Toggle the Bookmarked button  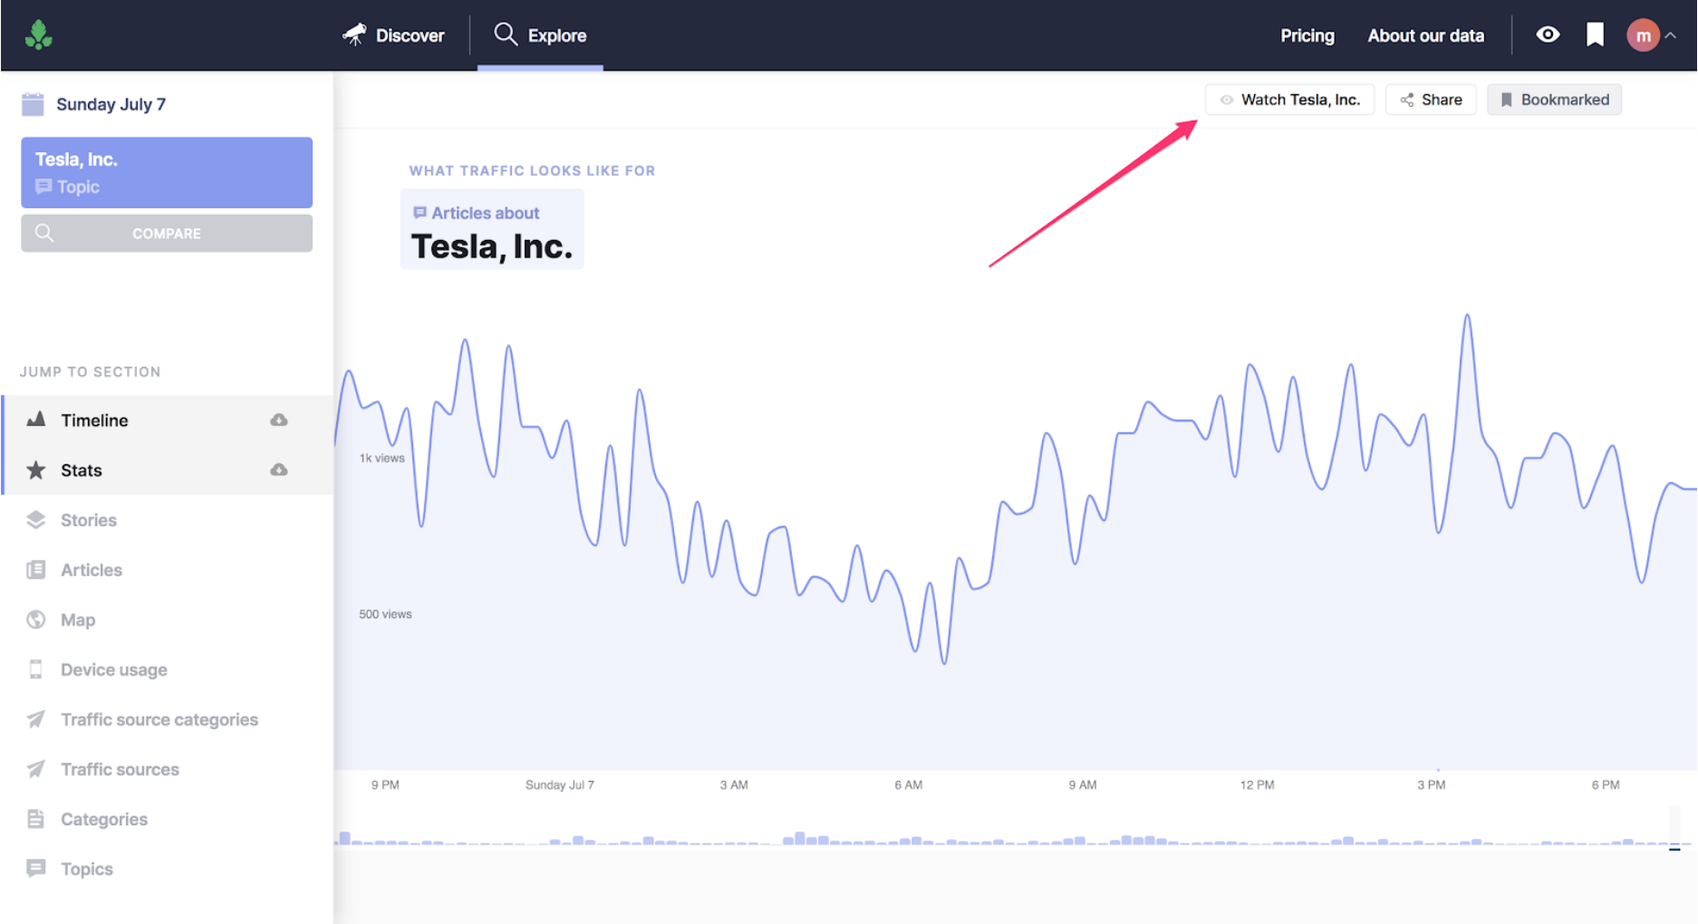point(1554,100)
